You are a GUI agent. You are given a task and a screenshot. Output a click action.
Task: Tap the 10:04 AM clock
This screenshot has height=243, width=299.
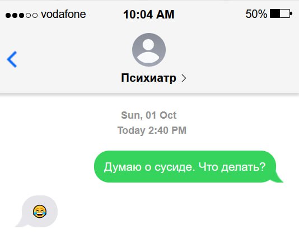click(x=149, y=15)
